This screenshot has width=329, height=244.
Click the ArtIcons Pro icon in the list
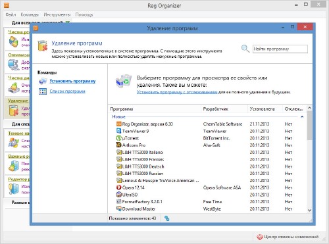point(118,145)
